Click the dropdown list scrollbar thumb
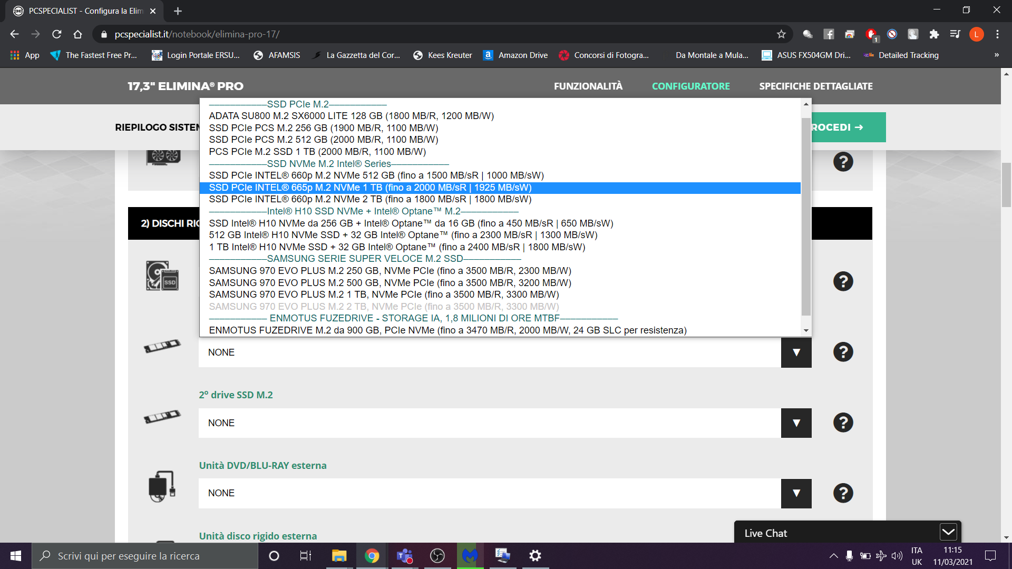This screenshot has width=1012, height=569. click(806, 216)
